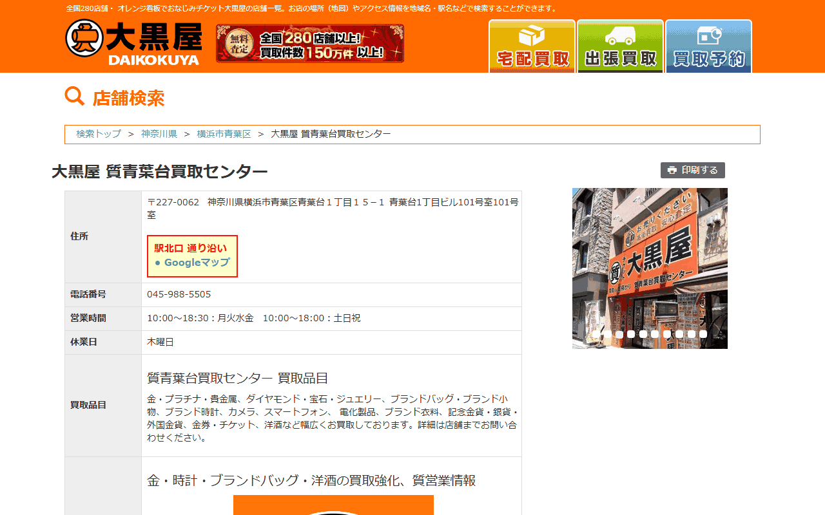Select the last carousel dot
825x515 pixels.
703,334
